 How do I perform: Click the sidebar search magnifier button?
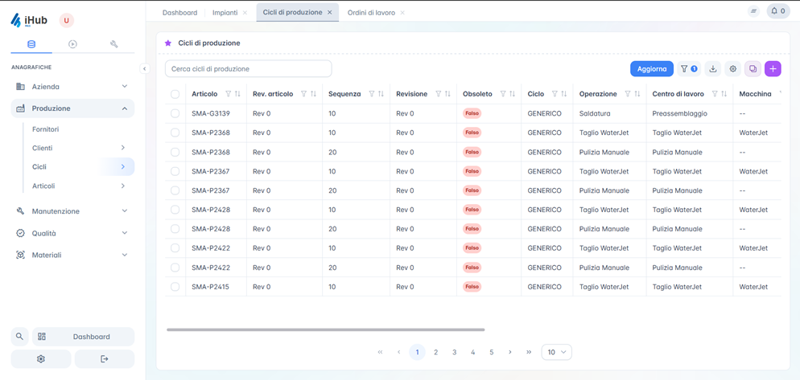click(19, 337)
